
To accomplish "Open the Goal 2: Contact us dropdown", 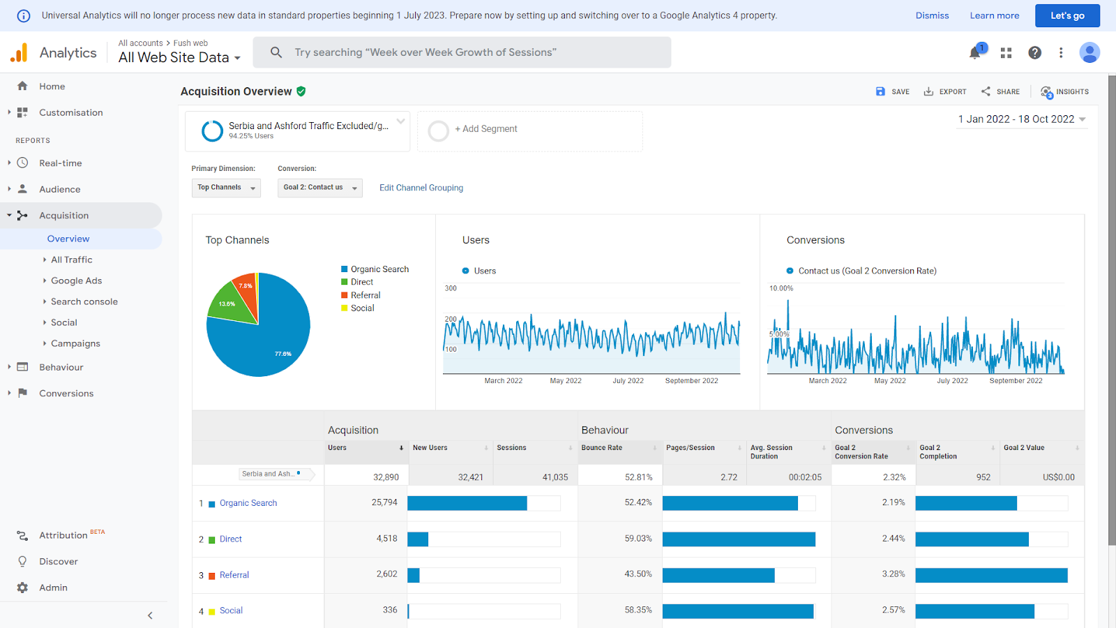I will [x=320, y=188].
